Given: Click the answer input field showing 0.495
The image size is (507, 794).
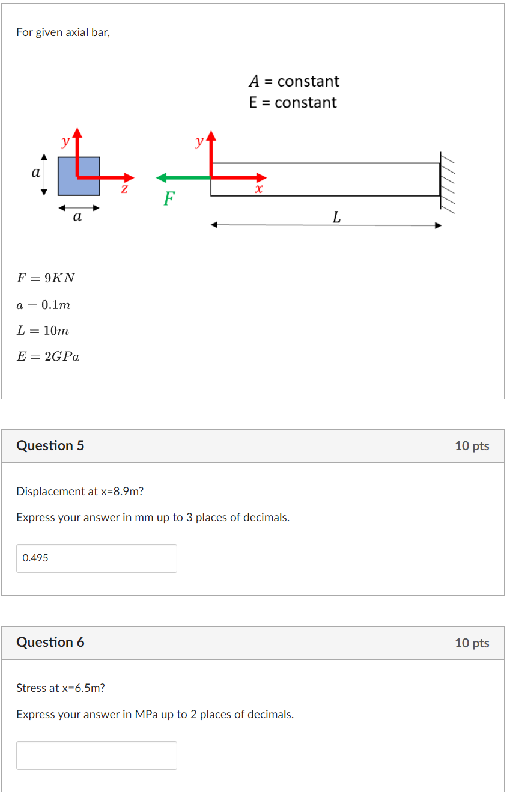Looking at the screenshot, I should [x=96, y=558].
